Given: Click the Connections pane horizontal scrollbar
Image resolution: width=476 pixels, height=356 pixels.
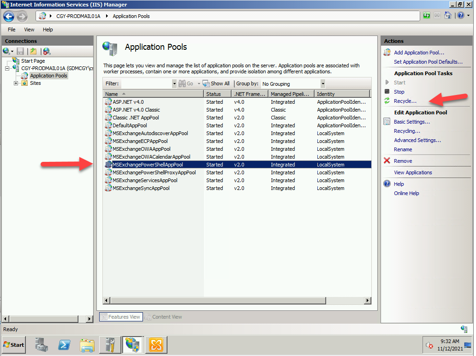Looking at the screenshot, I should (x=43, y=319).
